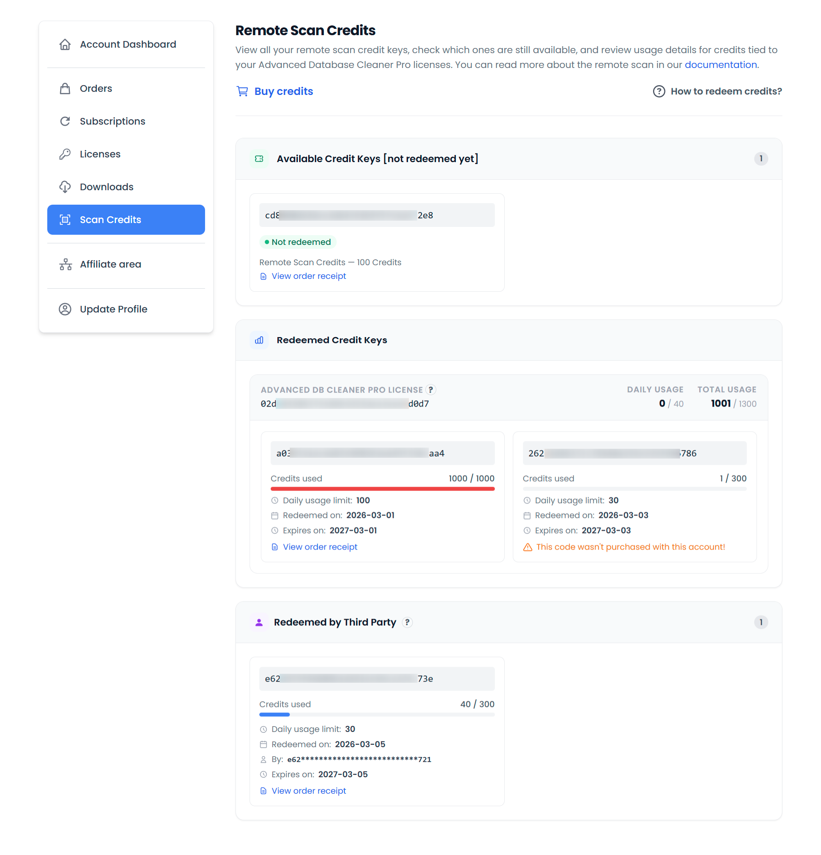This screenshot has width=821, height=855.
Task: Click the documentation link
Action: coord(720,64)
